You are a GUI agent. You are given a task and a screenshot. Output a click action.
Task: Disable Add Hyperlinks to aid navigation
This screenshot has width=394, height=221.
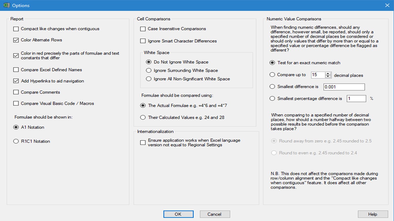[x=16, y=81]
